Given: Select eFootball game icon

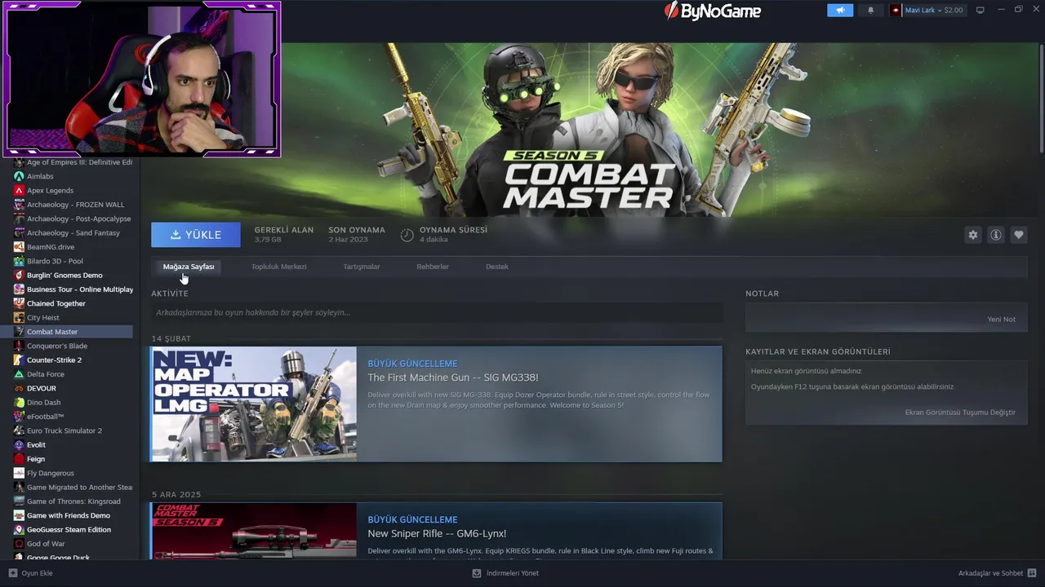Looking at the screenshot, I should (19, 417).
